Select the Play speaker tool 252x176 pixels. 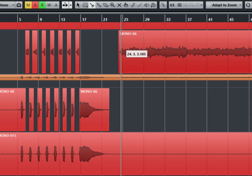pos(146,5)
